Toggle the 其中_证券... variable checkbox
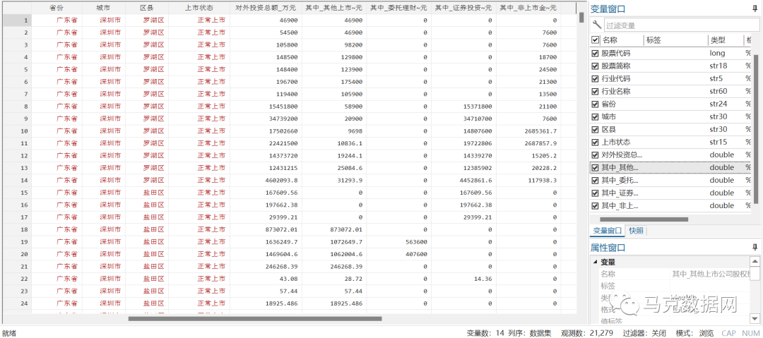 coord(595,193)
